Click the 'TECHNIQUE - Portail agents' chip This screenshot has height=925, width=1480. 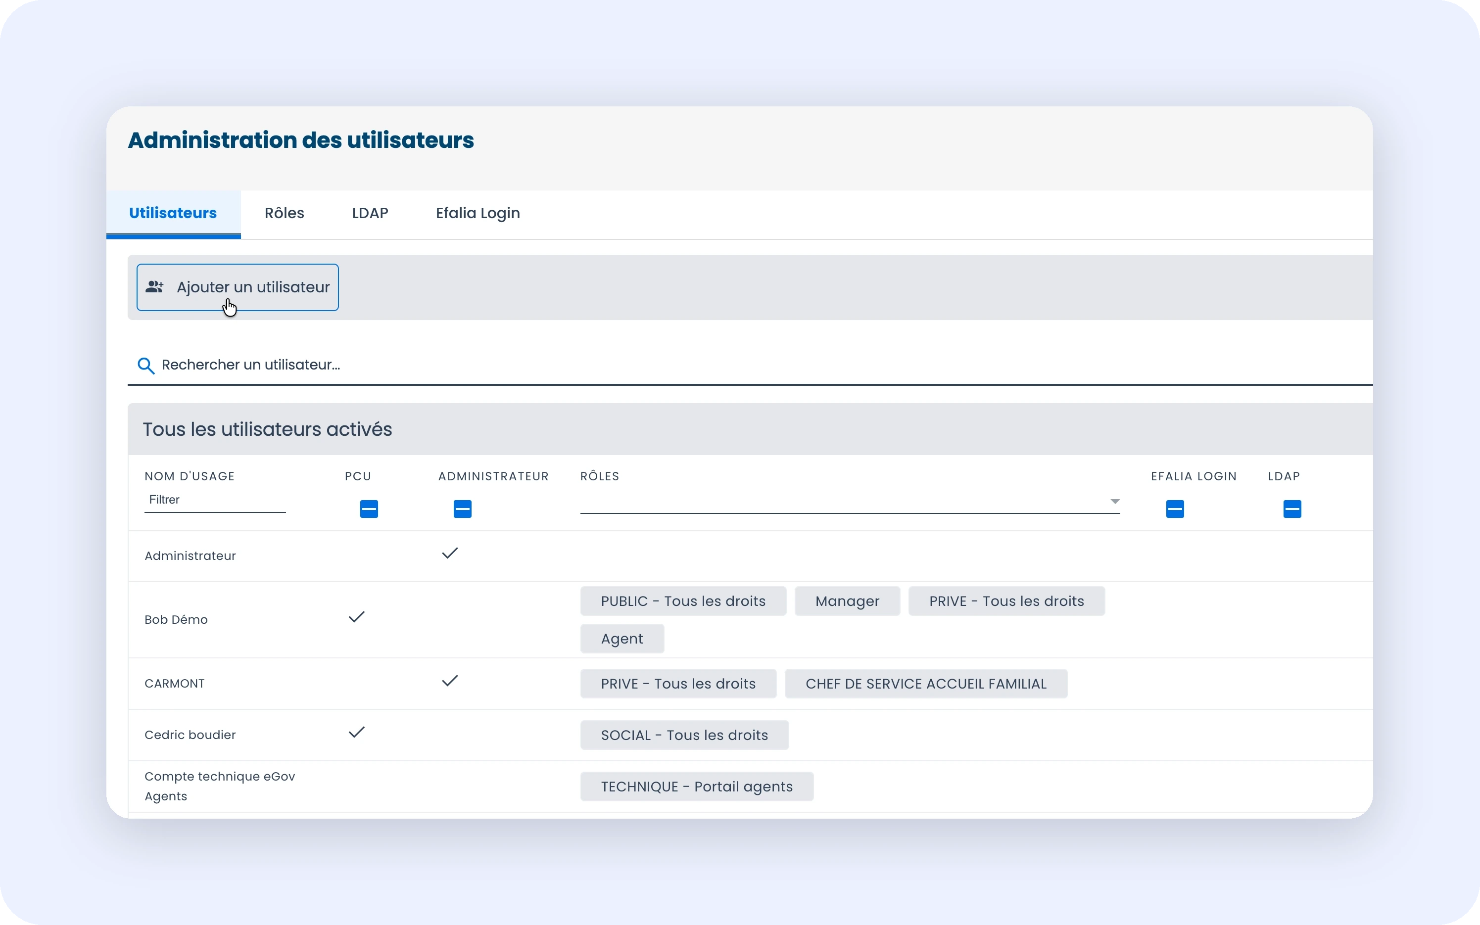[697, 786]
